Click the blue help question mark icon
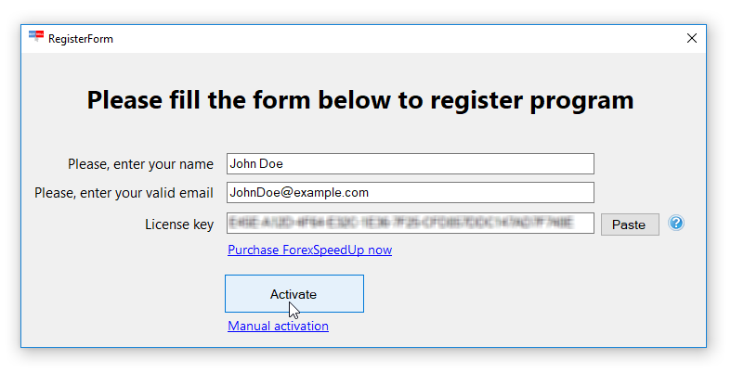 [676, 224]
